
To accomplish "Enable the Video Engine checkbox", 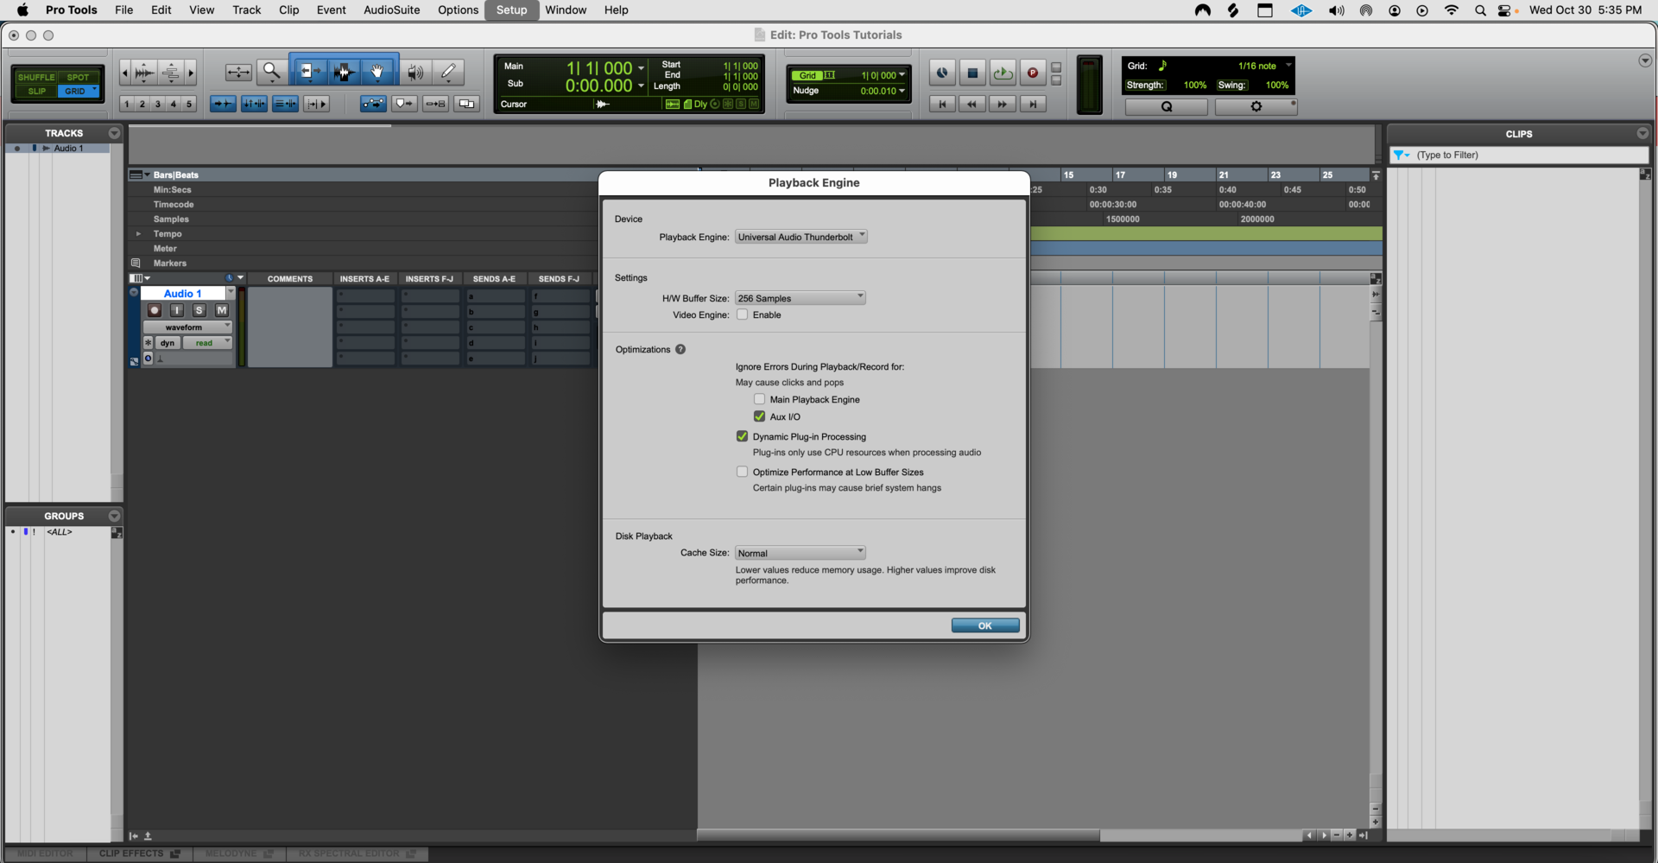I will pos(742,315).
